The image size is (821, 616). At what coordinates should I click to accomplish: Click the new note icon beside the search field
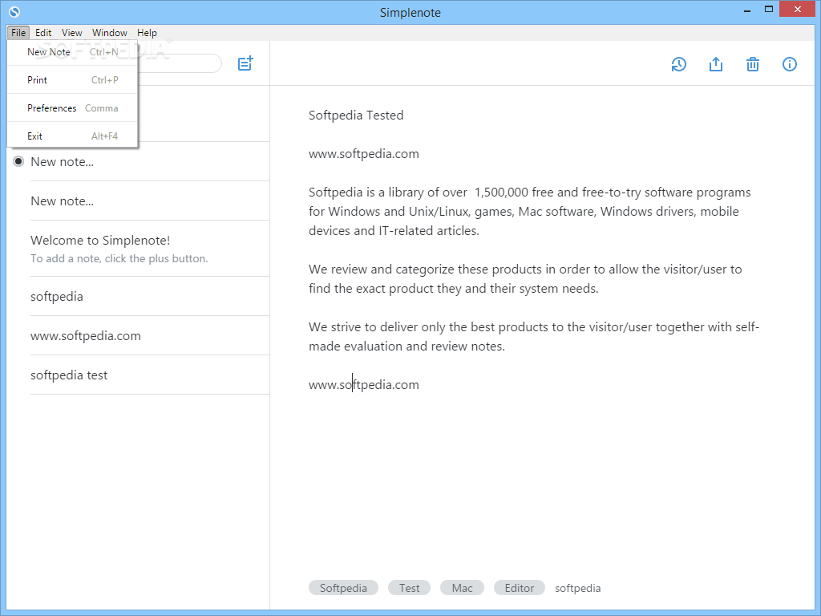tap(245, 63)
